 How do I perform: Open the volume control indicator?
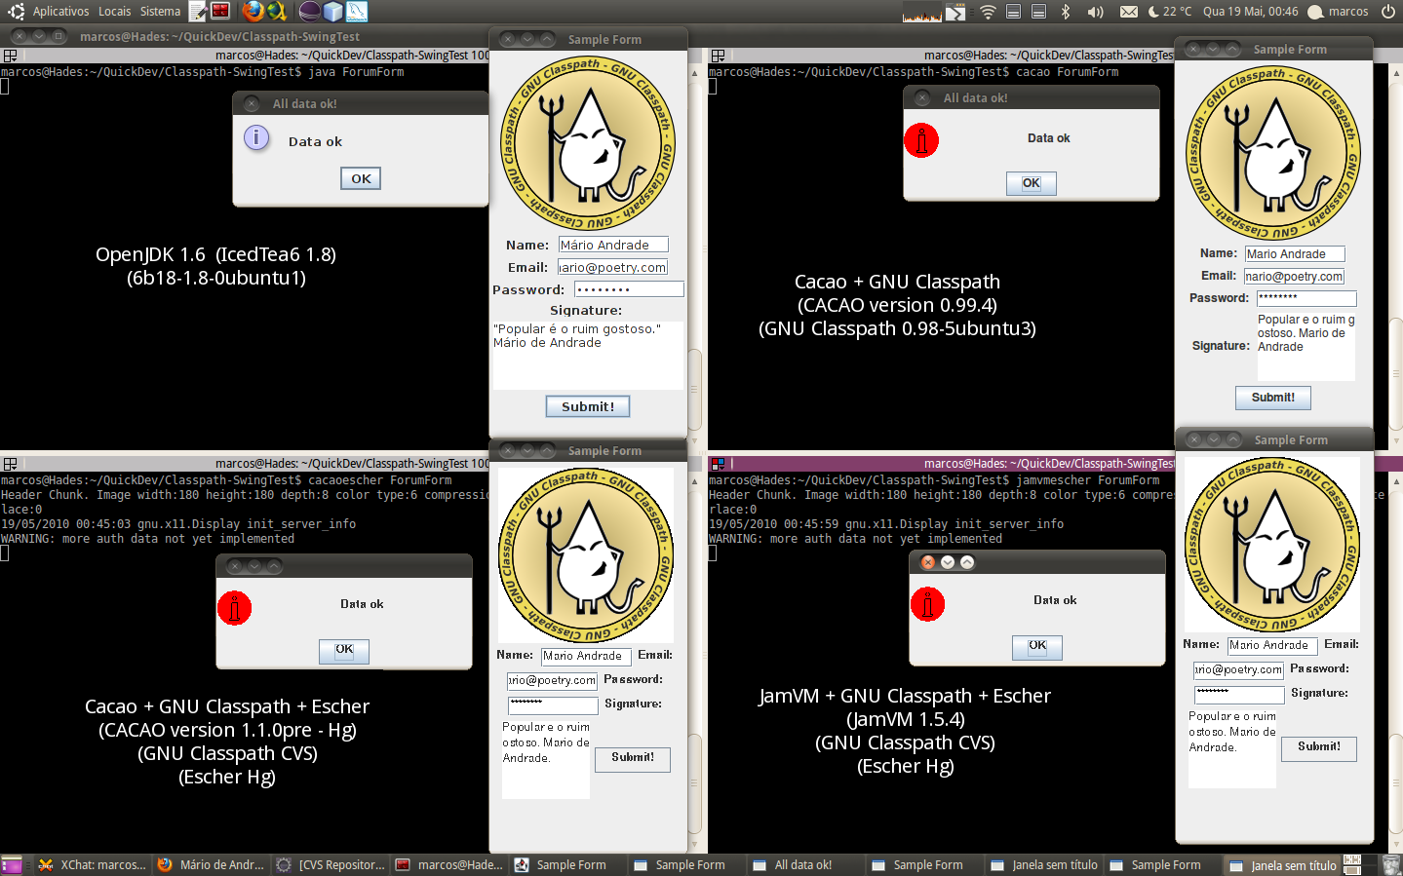coord(1096,12)
